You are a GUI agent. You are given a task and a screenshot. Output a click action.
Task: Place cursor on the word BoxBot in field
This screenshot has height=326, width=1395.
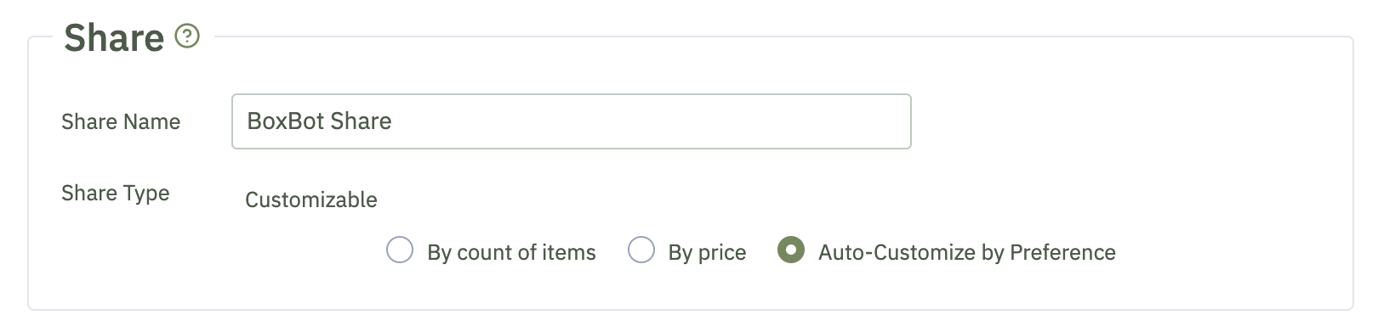tap(286, 121)
